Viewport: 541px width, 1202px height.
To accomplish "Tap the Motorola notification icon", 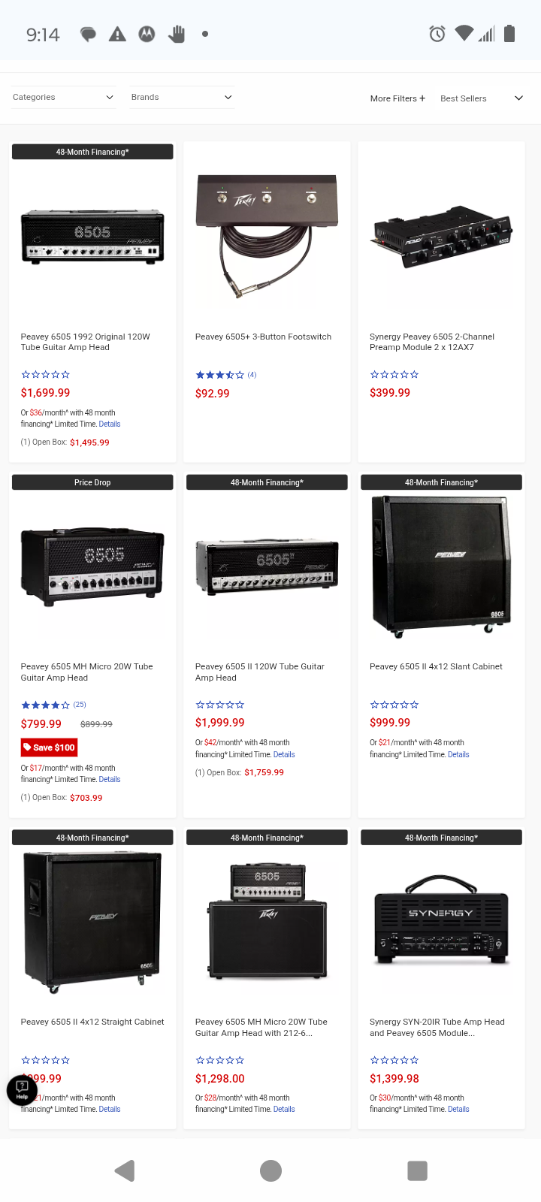I will coord(147,34).
